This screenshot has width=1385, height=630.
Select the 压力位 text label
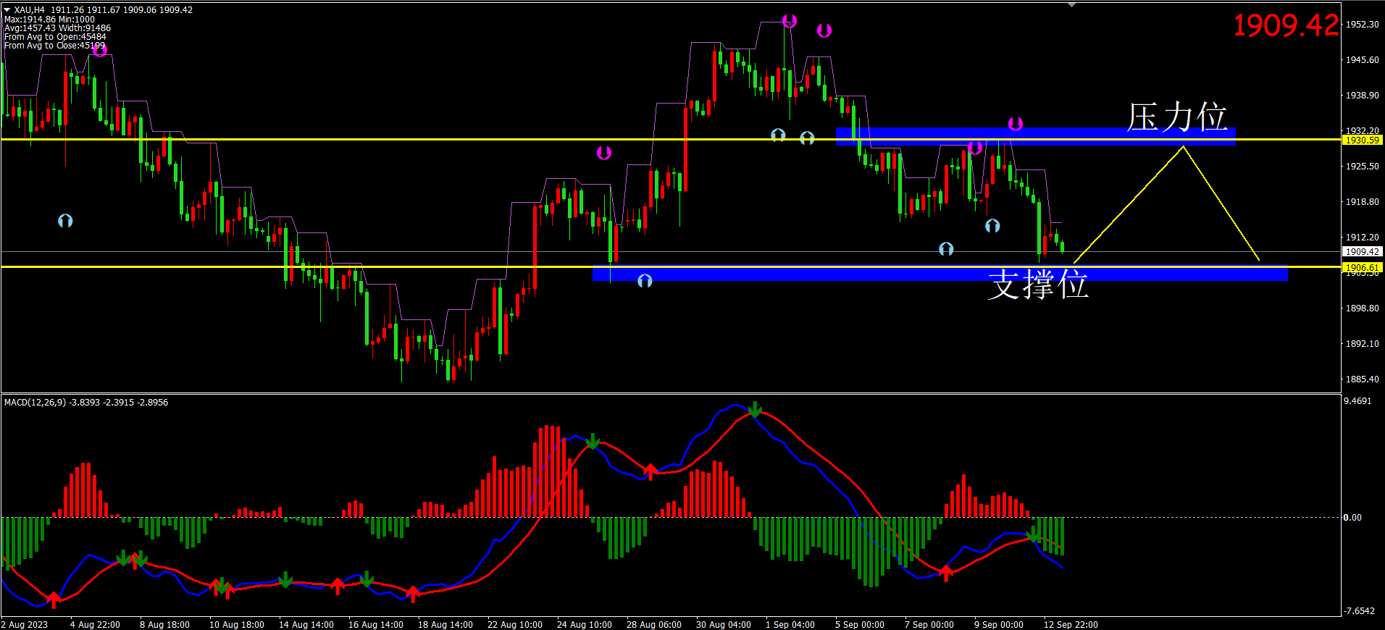1177,117
